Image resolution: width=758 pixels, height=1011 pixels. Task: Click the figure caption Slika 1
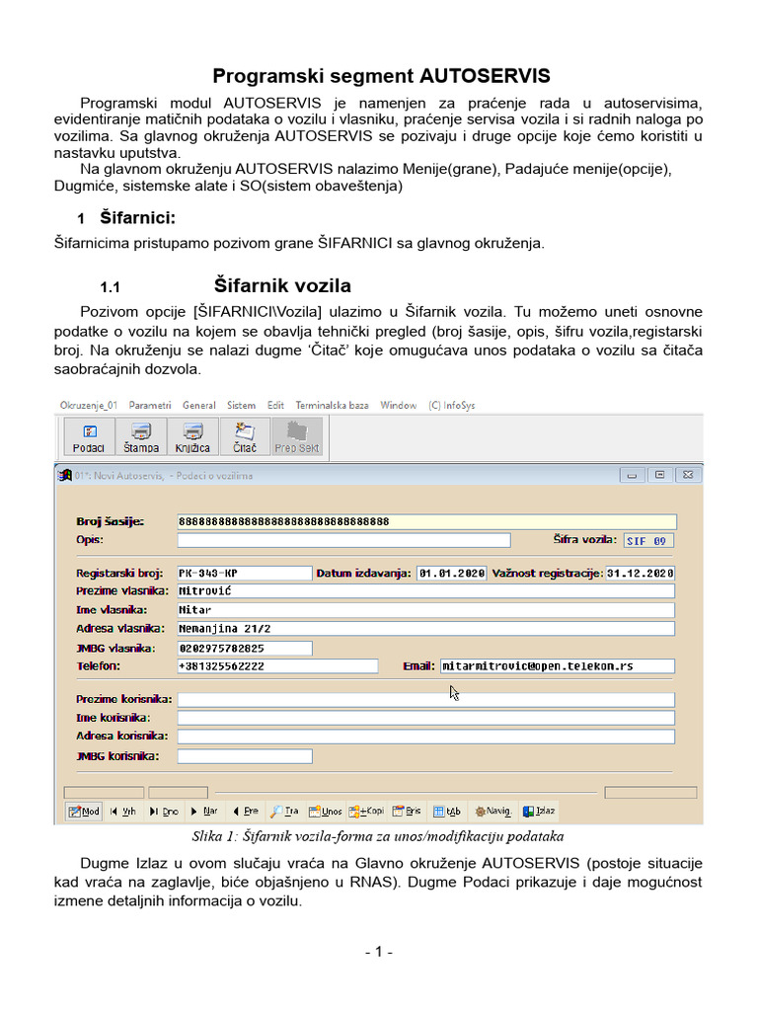tap(378, 837)
